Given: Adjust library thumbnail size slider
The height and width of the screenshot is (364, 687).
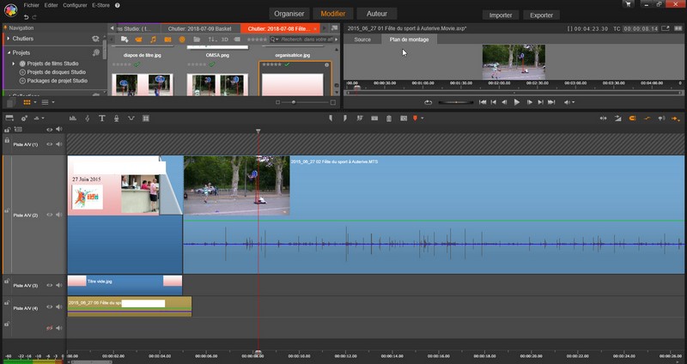Looking at the screenshot, I should pyautogui.click(x=305, y=102).
